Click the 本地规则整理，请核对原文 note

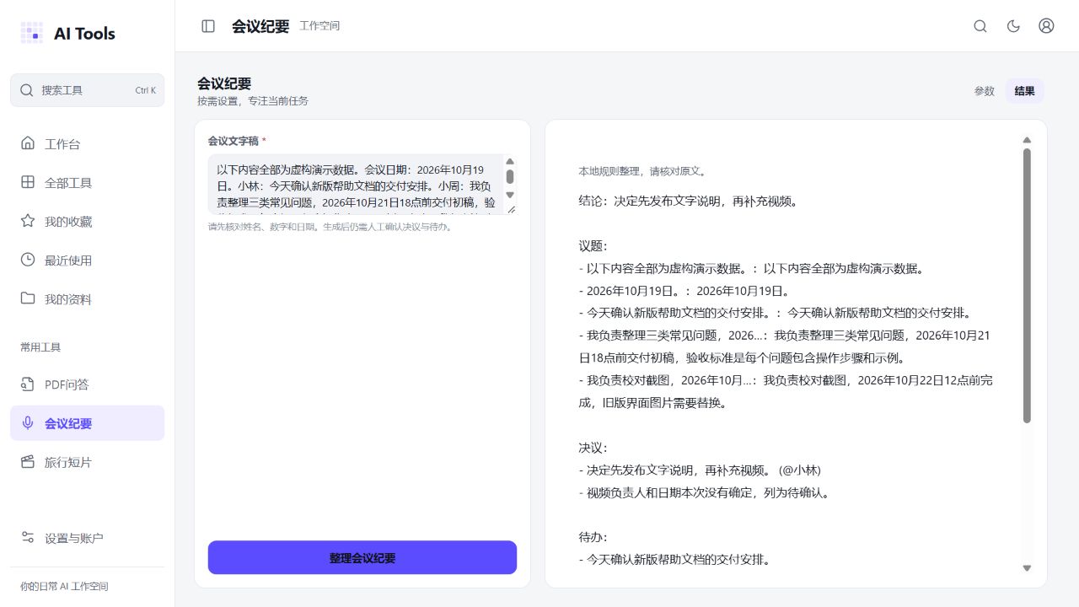641,171
